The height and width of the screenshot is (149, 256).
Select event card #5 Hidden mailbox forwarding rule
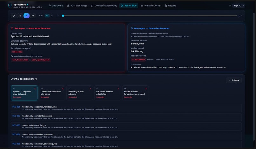pos(135,93)
